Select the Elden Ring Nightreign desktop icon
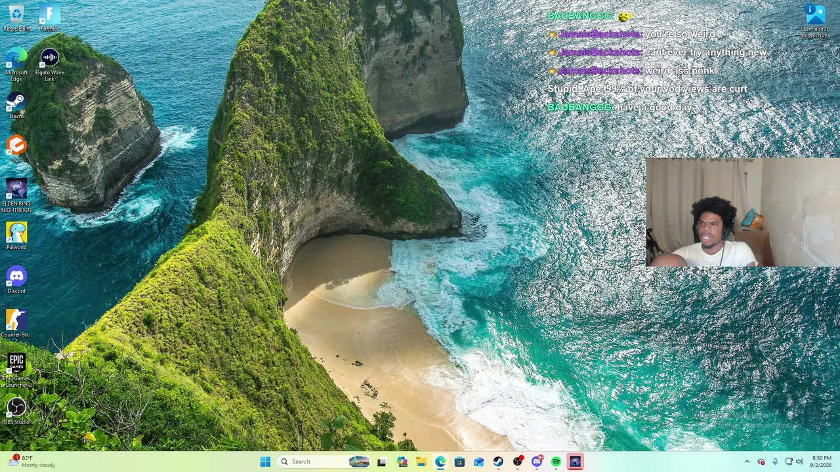 click(16, 196)
